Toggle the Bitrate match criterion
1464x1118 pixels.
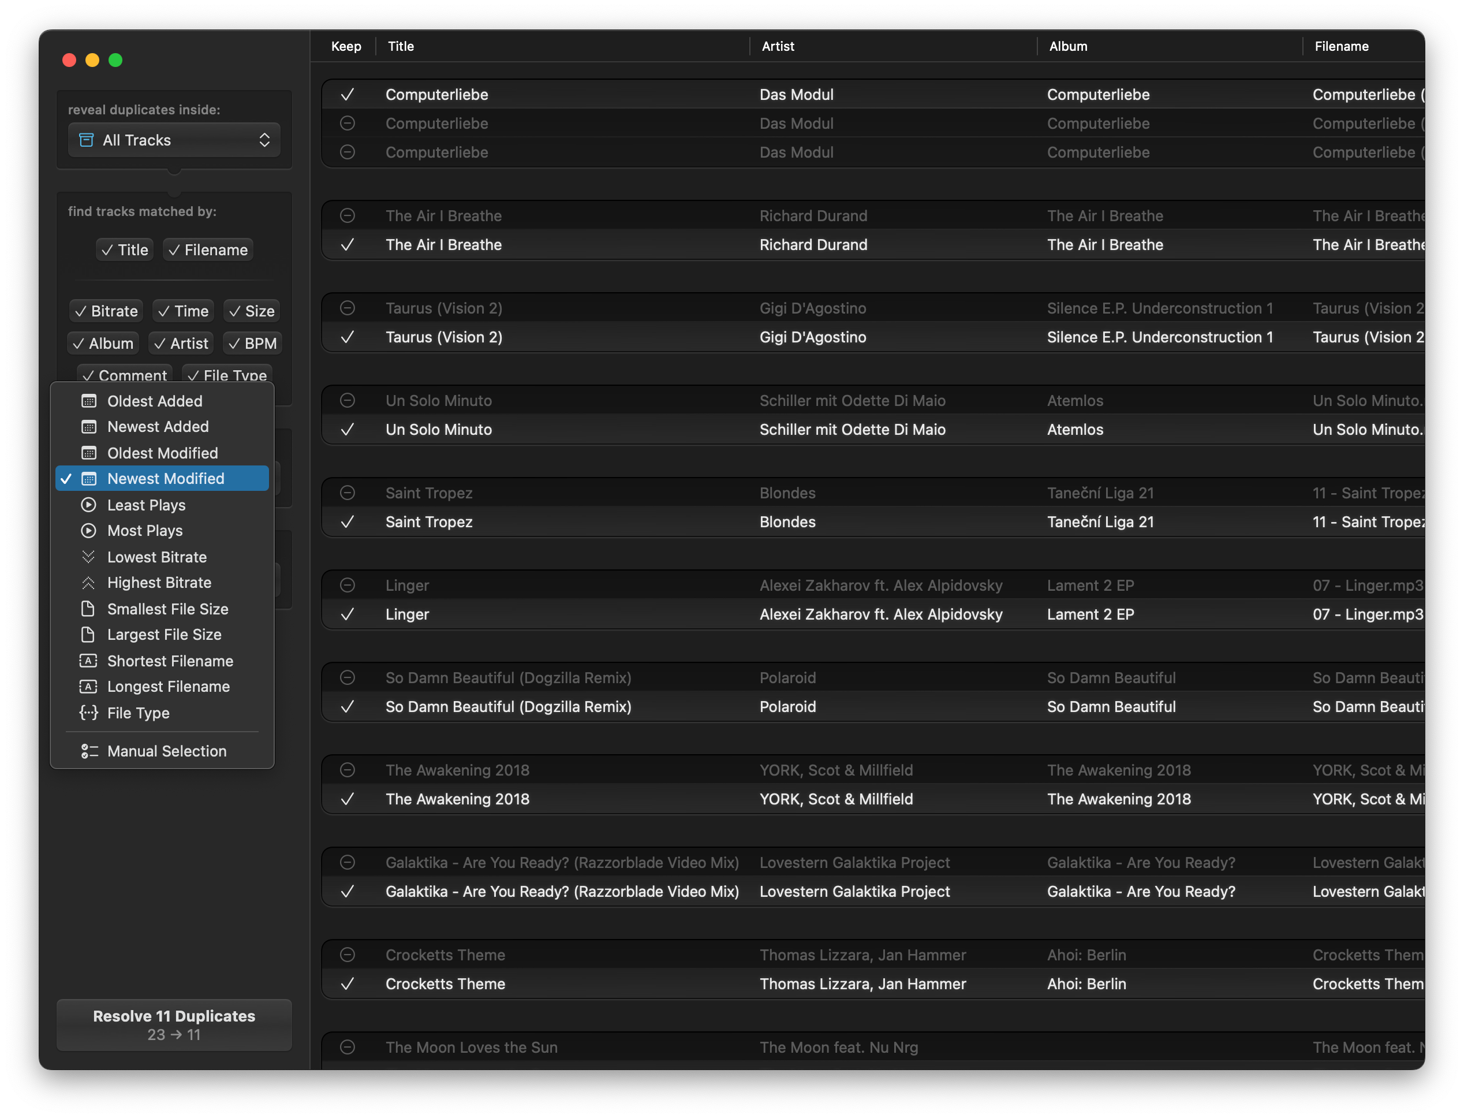tap(106, 311)
